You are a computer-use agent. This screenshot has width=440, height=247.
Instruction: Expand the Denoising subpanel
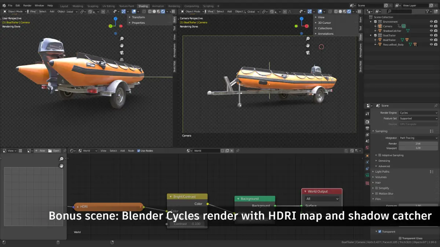384,161
